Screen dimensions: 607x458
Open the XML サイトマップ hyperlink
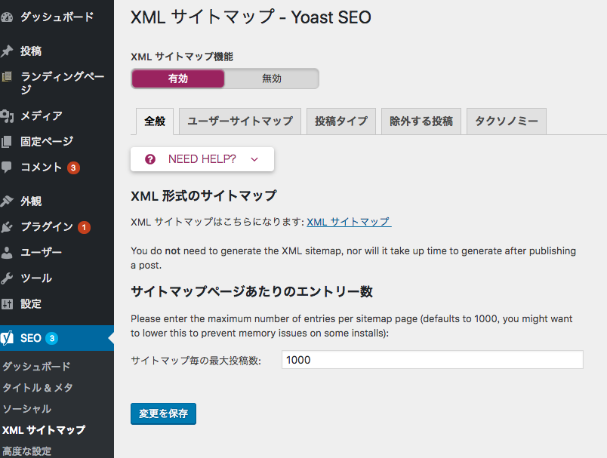coord(348,222)
